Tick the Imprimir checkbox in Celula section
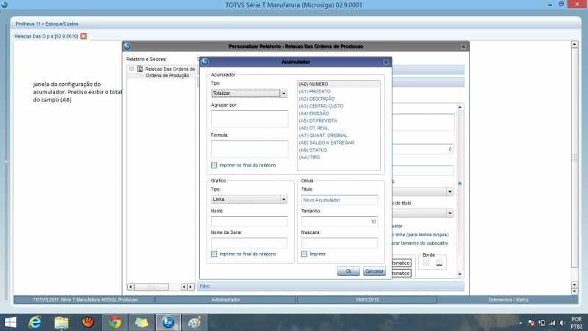588x331 pixels. (304, 254)
